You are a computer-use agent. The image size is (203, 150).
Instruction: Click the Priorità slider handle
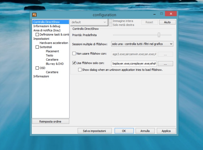159,35
